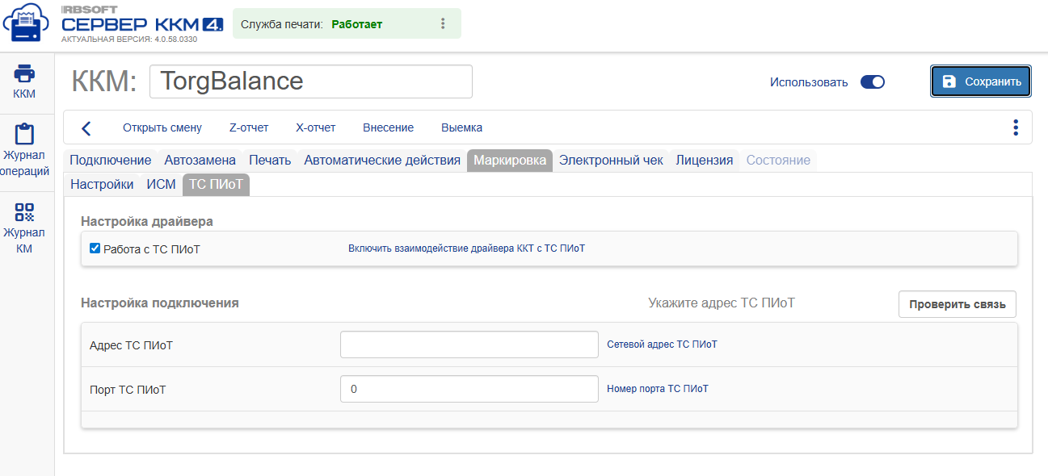Open the Журнал операций clipboard icon
Viewport: 1048px width, 476px height.
[24, 134]
